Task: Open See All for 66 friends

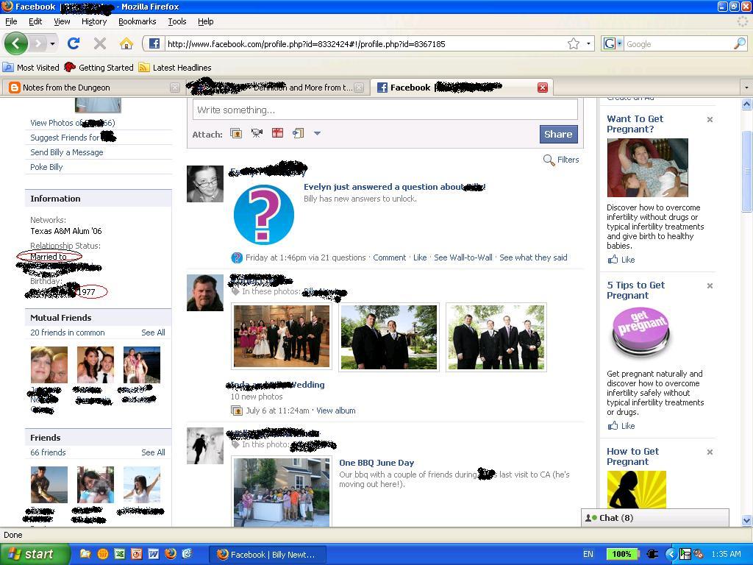Action: [153, 452]
